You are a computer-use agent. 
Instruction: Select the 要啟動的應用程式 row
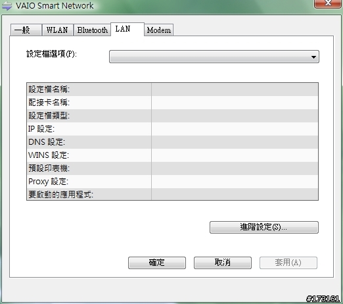172,194
